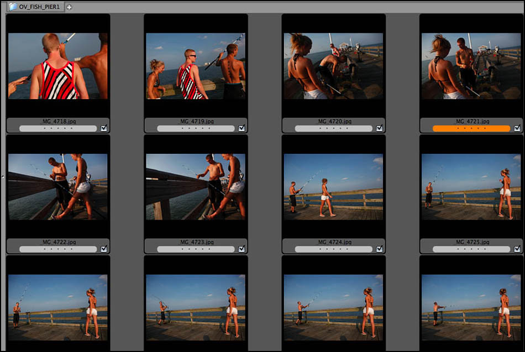
Task: Select the _MG_4720.jpg thumbnail image
Action: click(333, 66)
